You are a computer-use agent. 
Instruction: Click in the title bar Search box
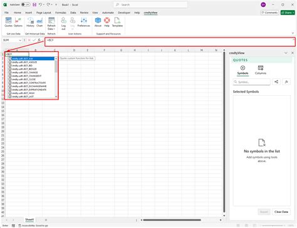point(150,4)
